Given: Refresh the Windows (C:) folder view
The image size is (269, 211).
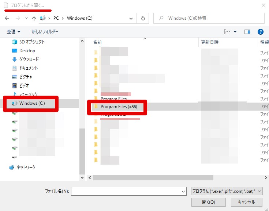Looking at the screenshot, I should coord(143,18).
